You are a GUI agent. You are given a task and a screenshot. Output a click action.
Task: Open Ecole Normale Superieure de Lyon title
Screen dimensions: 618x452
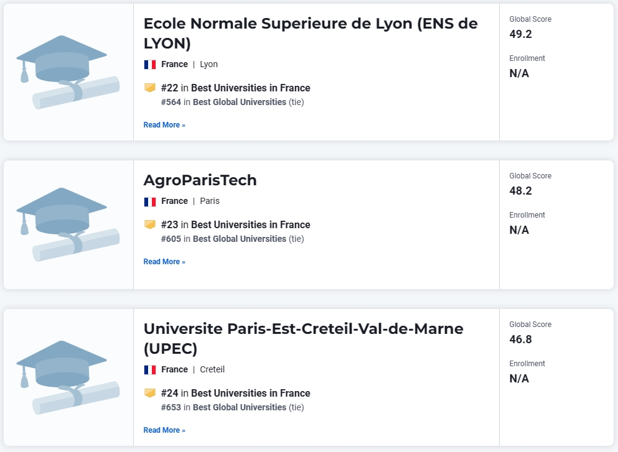[x=311, y=33]
